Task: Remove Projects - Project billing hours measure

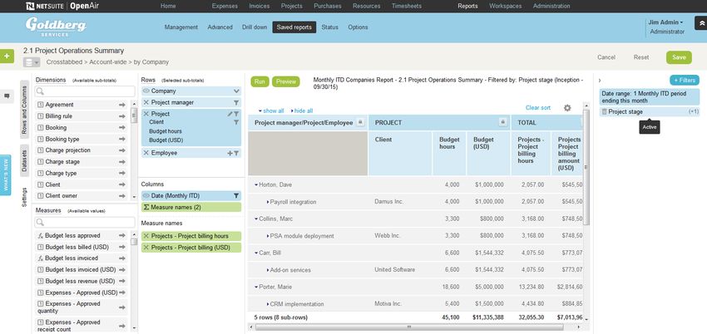Action: [x=146, y=236]
